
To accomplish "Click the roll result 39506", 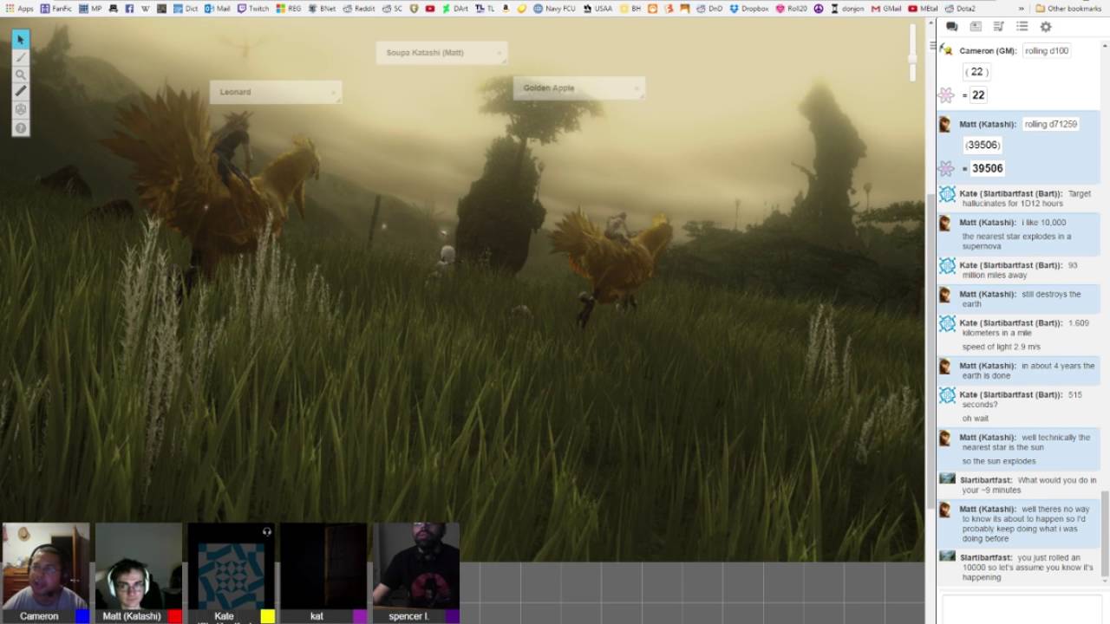I will (x=987, y=168).
